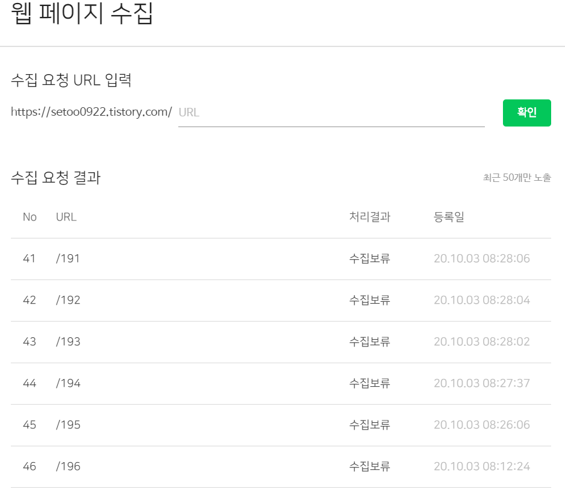Click the 처리결과 column header
This screenshot has width=565, height=488.
point(370,217)
